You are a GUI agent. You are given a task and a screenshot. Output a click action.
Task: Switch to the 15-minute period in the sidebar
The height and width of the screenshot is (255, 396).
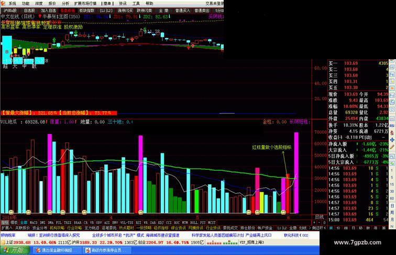coord(392,184)
